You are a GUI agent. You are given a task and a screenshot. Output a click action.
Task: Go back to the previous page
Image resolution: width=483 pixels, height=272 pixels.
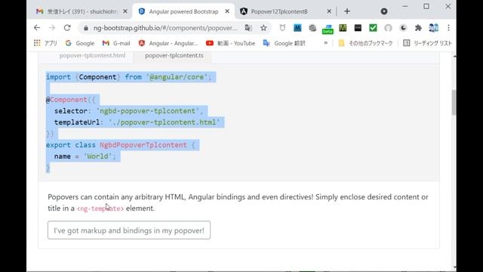37,28
